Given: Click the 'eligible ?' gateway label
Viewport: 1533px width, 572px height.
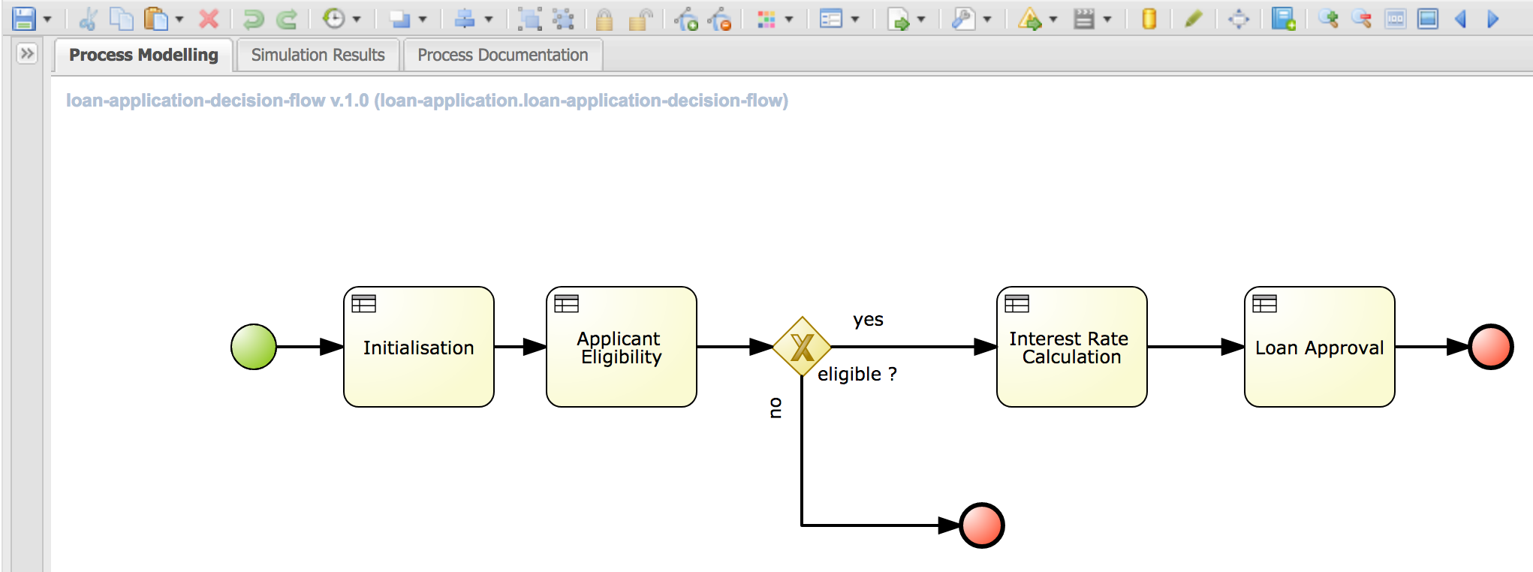Looking at the screenshot, I should click(x=857, y=374).
